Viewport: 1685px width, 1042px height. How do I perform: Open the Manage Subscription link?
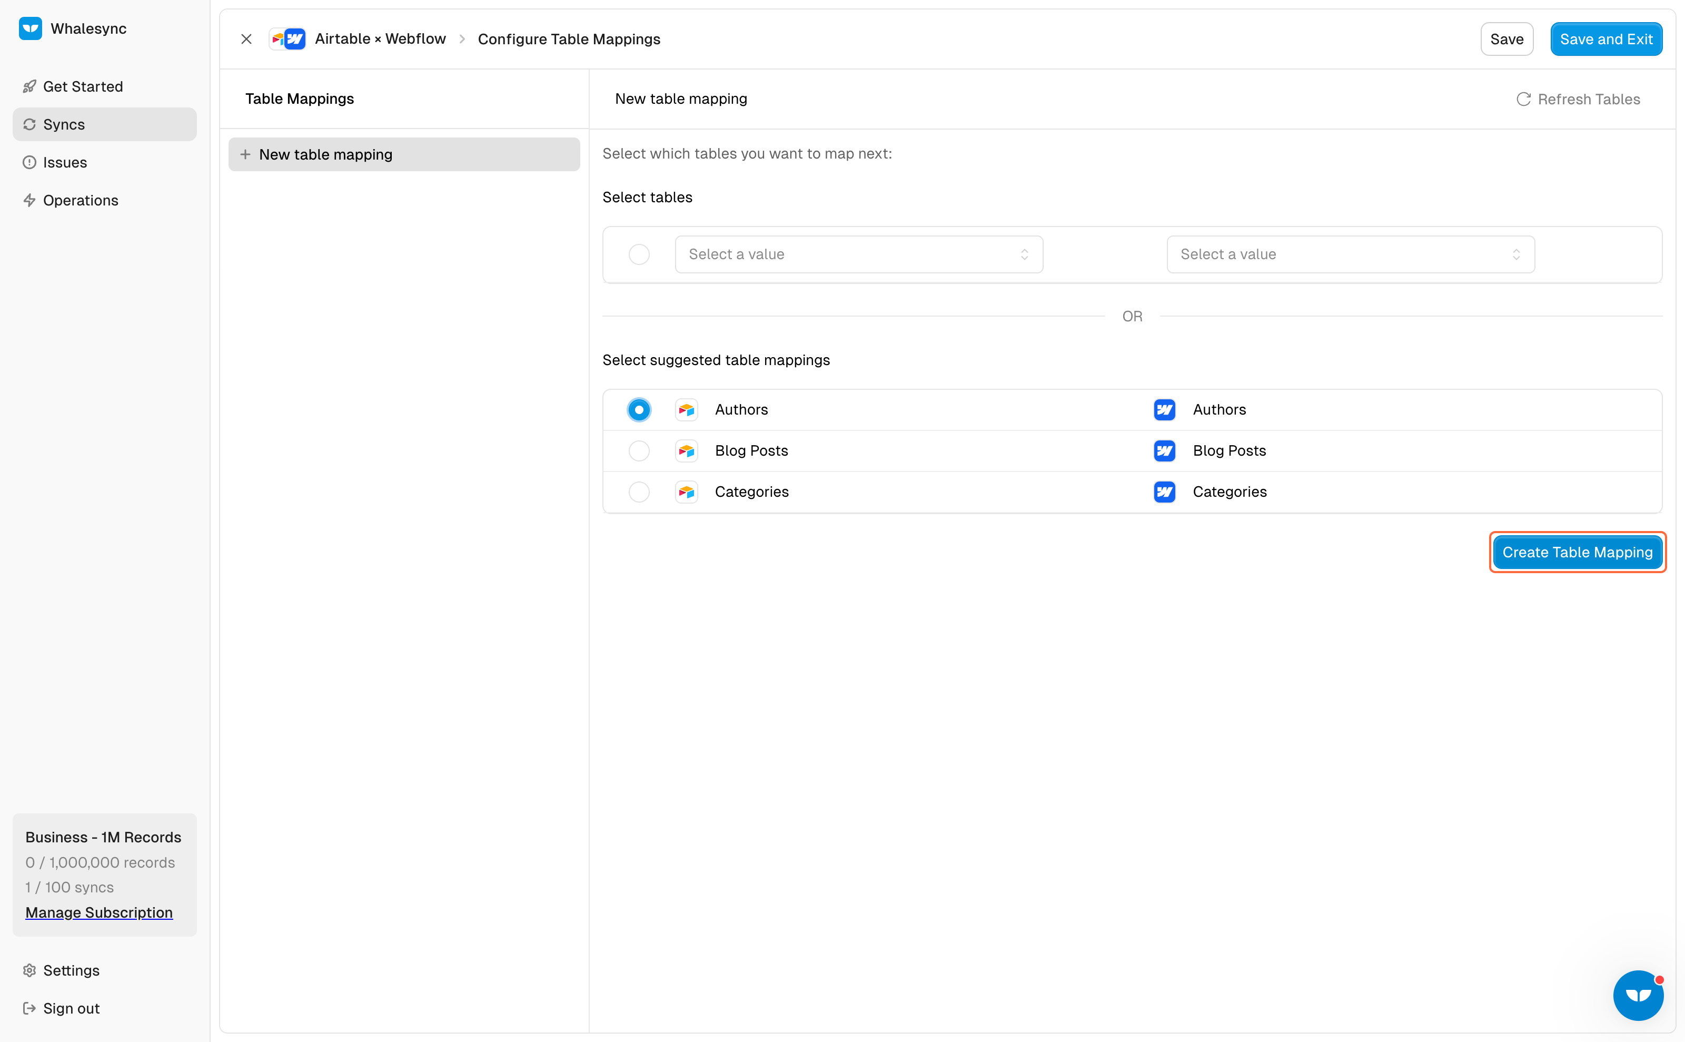[x=99, y=912]
